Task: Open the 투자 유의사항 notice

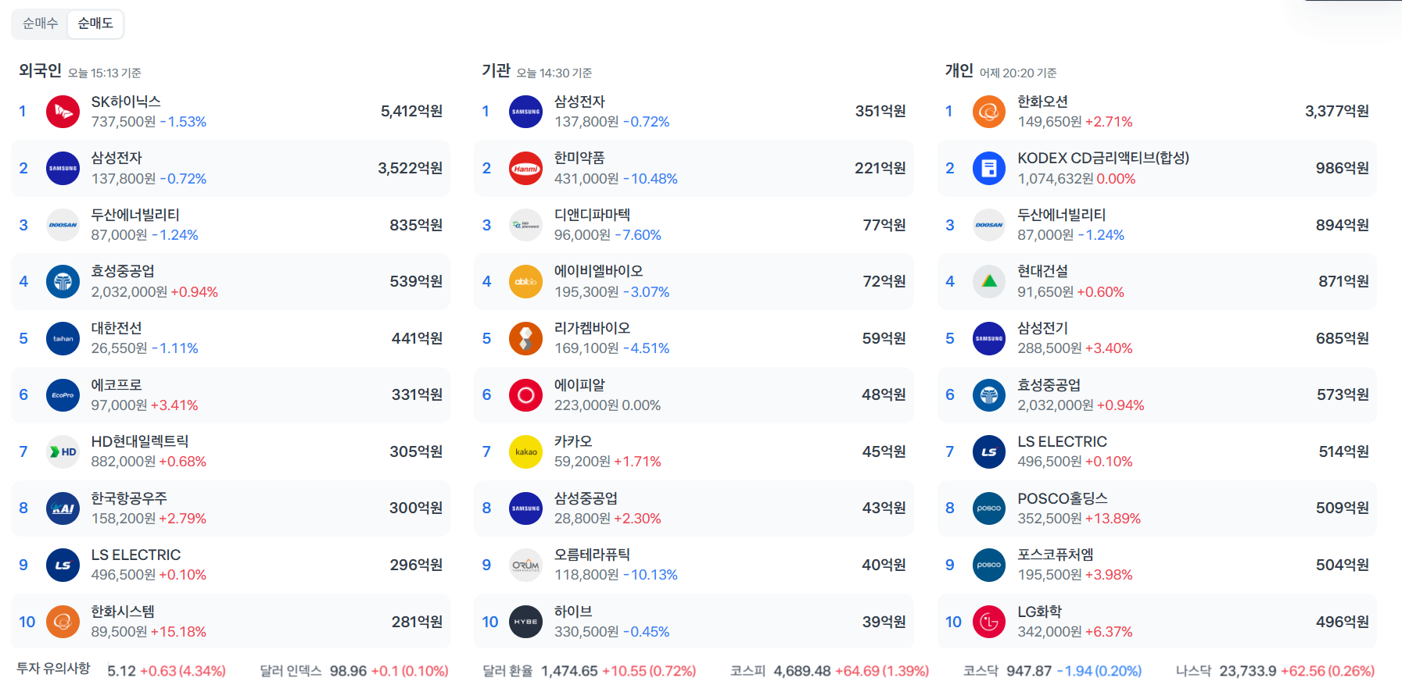Action: click(x=53, y=669)
